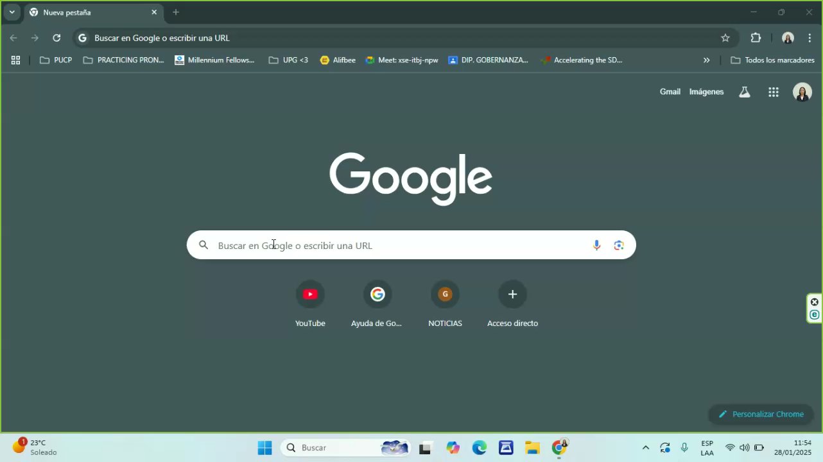Open the Imágenes link
The width and height of the screenshot is (823, 462).
point(706,92)
